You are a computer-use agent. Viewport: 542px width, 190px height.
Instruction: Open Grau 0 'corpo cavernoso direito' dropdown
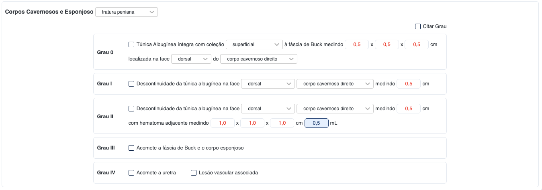[258, 59]
